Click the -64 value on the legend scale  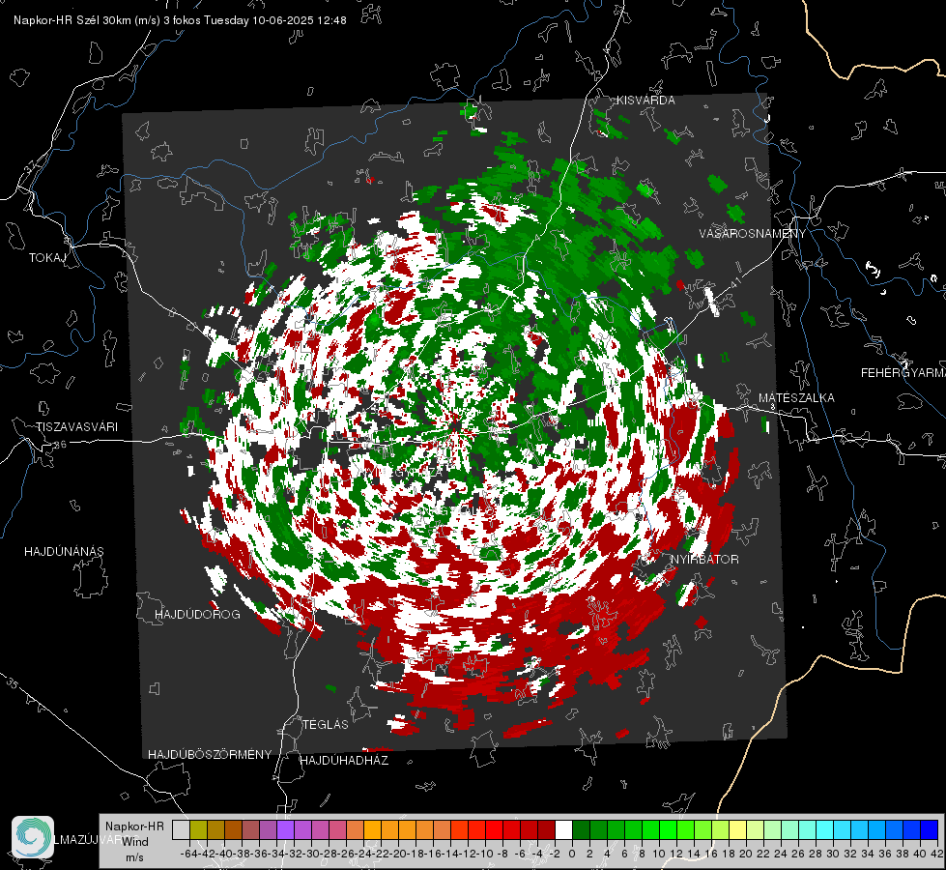tap(188, 854)
